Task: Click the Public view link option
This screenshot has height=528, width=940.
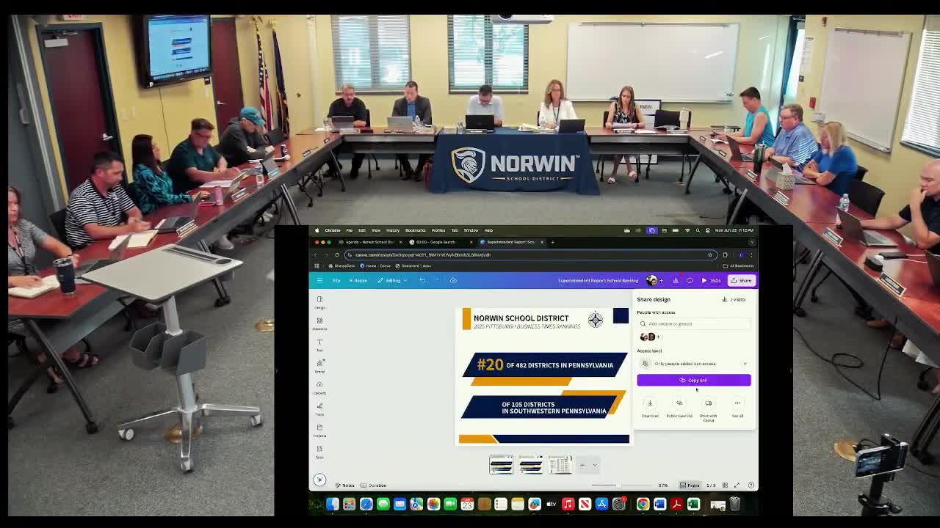Action: click(x=679, y=408)
